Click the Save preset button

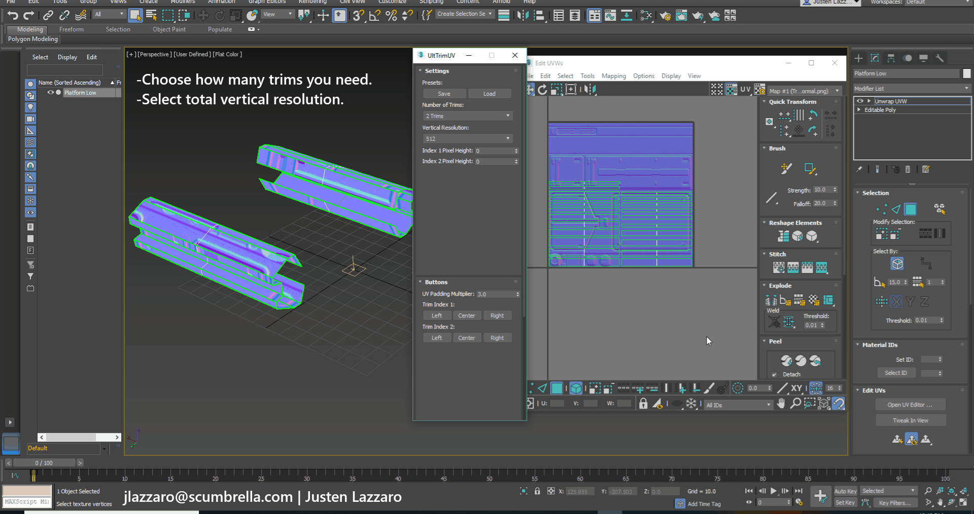444,94
